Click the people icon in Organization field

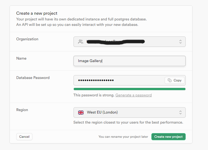click(81, 42)
